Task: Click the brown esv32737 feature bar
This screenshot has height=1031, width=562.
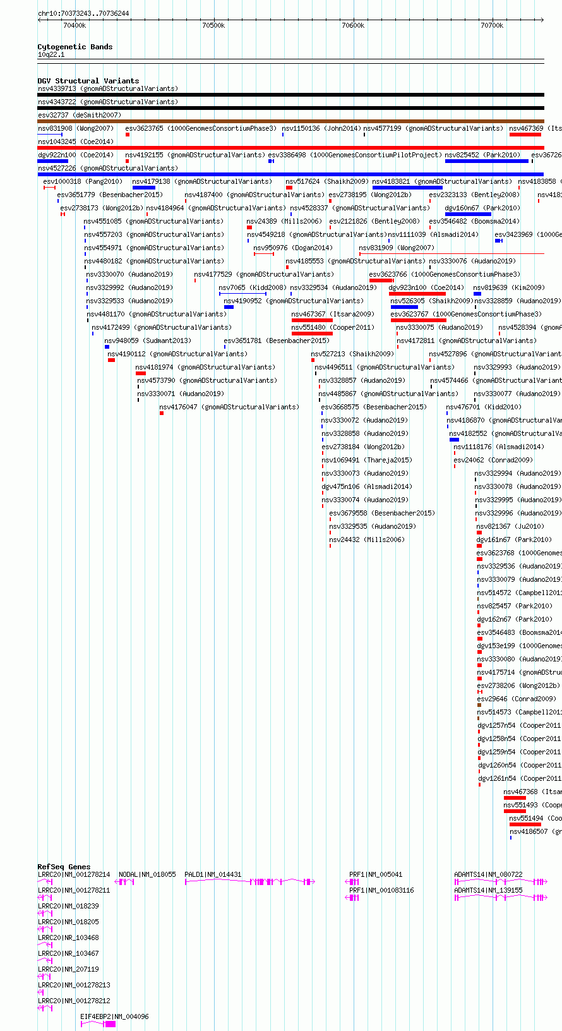Action: [290, 121]
